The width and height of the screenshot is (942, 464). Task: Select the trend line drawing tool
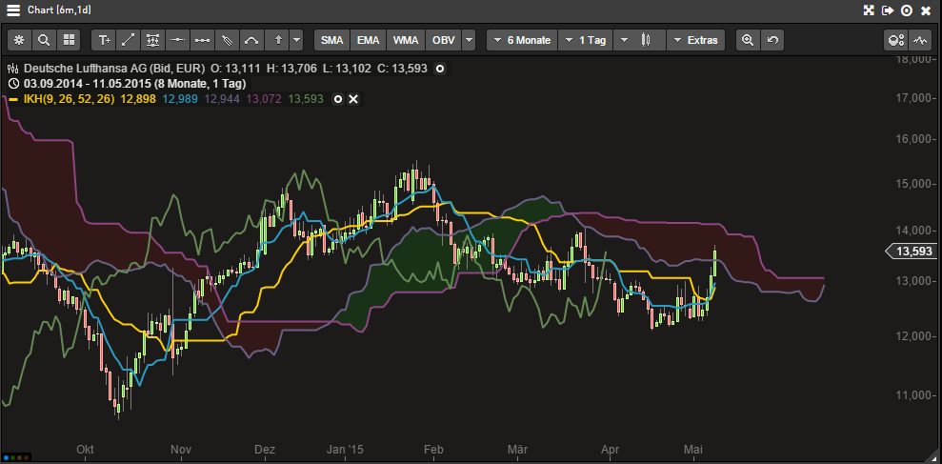point(130,40)
